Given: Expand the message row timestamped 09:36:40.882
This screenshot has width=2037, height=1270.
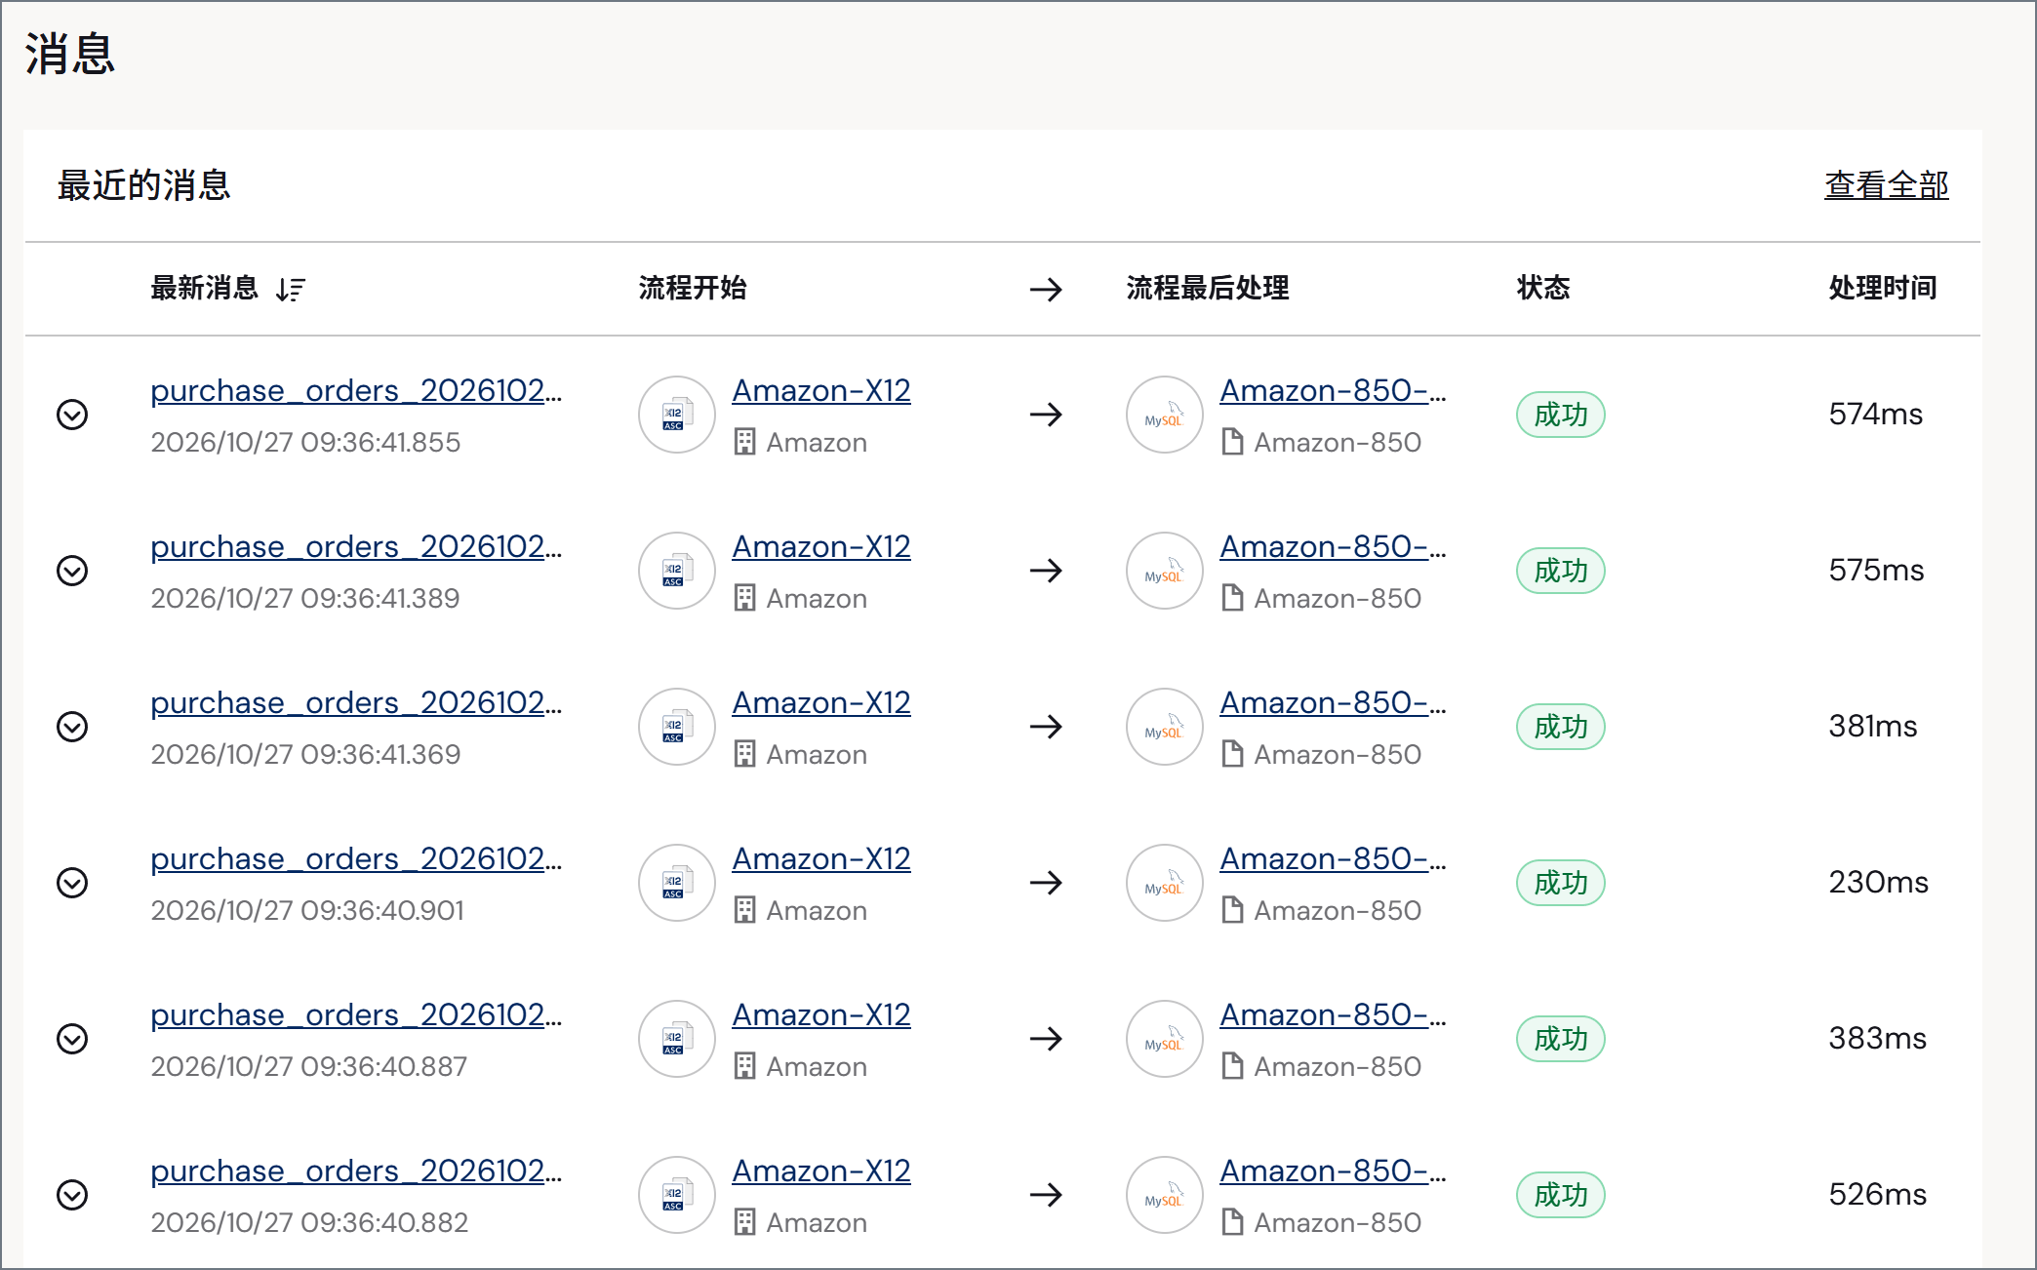Looking at the screenshot, I should tap(72, 1195).
